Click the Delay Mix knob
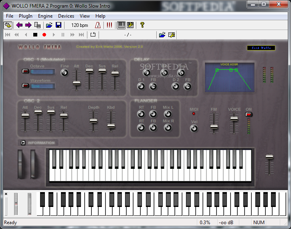 click(x=164, y=73)
